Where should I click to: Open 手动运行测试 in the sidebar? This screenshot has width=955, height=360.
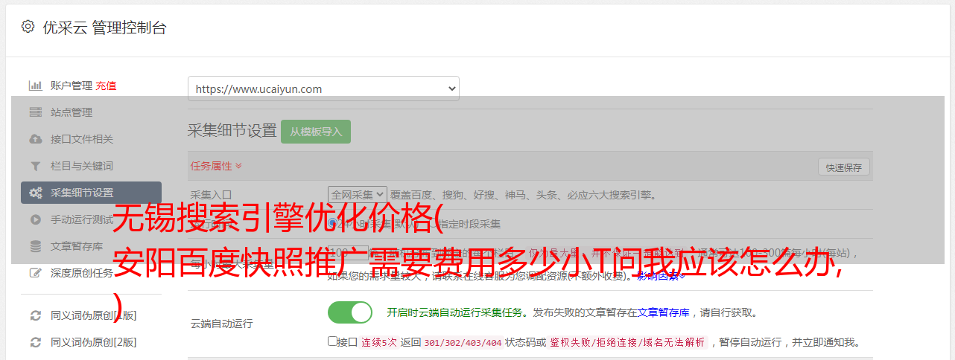pos(82,219)
